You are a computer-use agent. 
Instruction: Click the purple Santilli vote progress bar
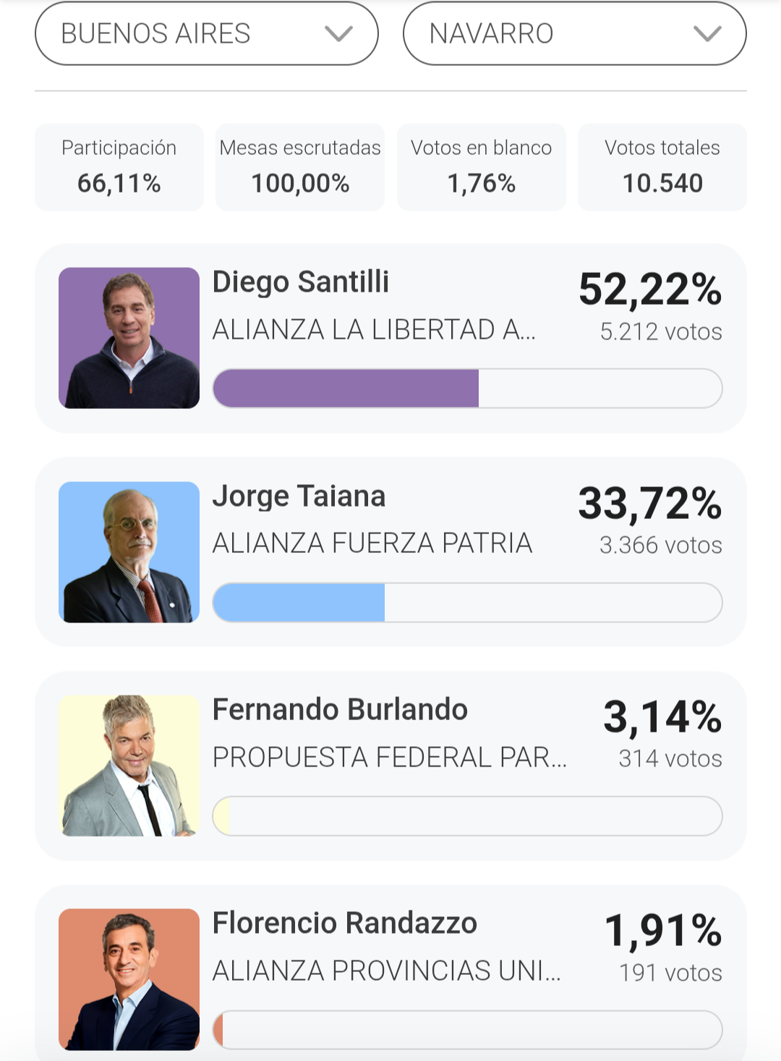(467, 389)
